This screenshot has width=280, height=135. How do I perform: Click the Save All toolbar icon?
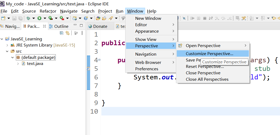point(20,18)
